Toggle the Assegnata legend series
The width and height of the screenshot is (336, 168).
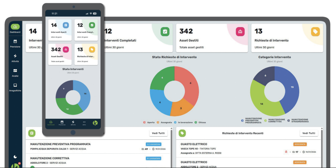point(164,122)
